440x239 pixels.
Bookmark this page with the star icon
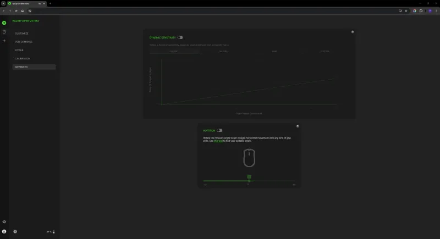[x=406, y=10]
